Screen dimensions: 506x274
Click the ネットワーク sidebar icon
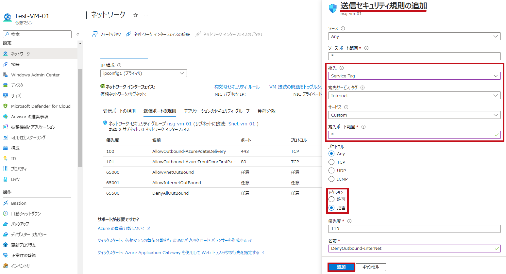(5, 54)
